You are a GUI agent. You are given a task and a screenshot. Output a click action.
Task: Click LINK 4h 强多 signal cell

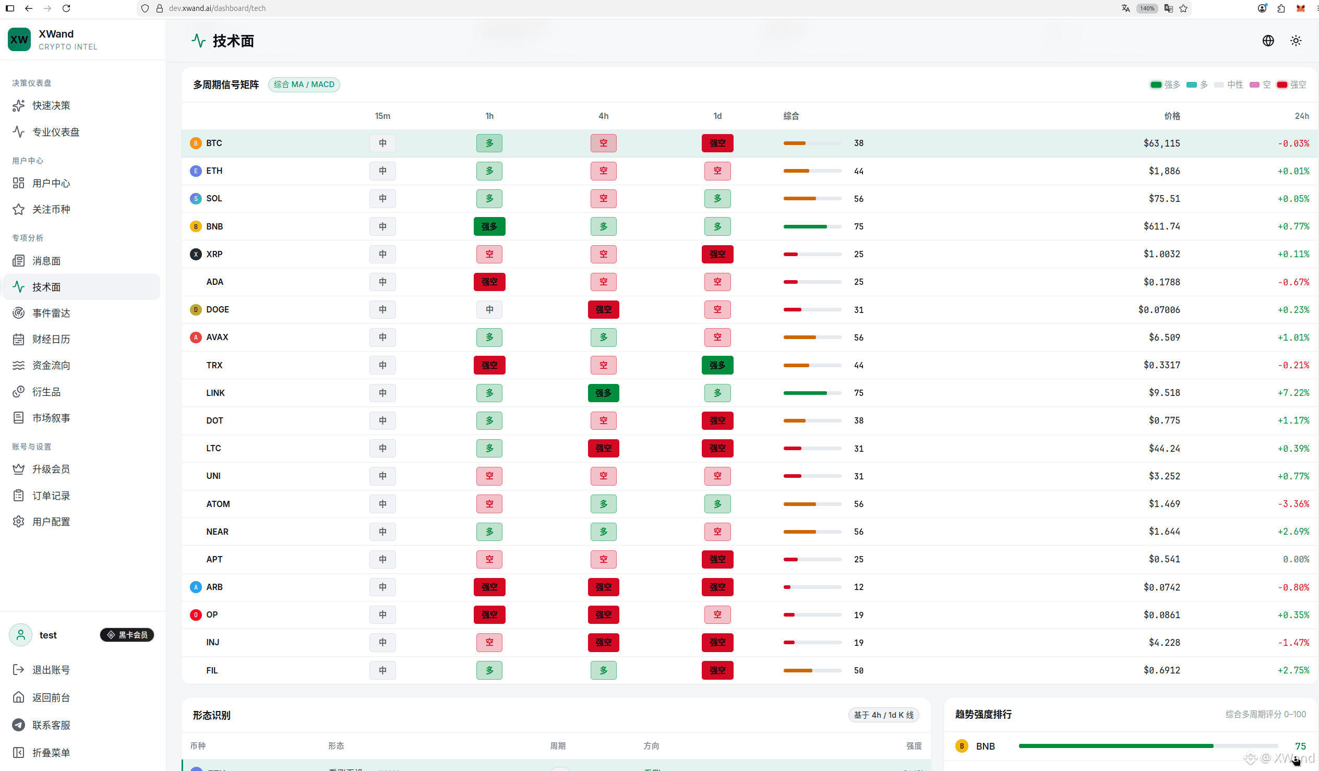604,393
